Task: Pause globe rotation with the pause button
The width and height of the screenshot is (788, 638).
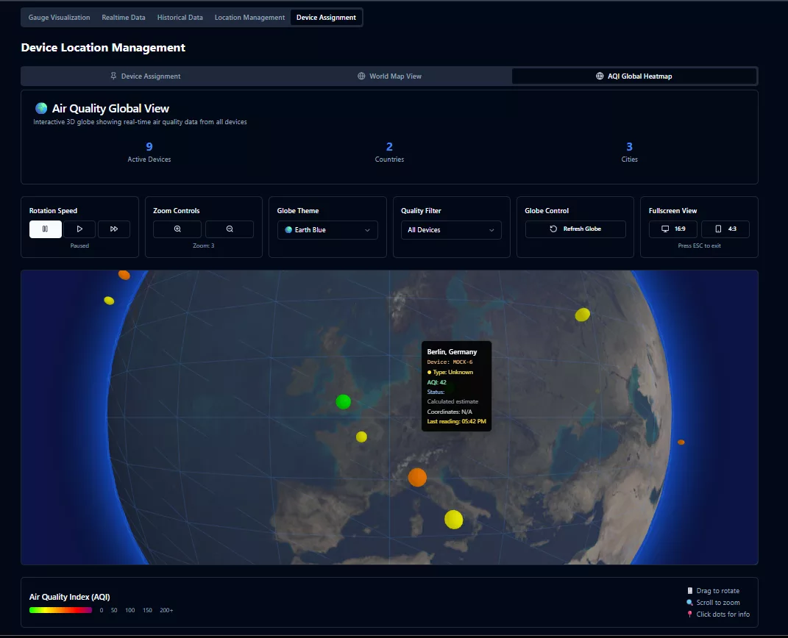Action: pyautogui.click(x=45, y=229)
